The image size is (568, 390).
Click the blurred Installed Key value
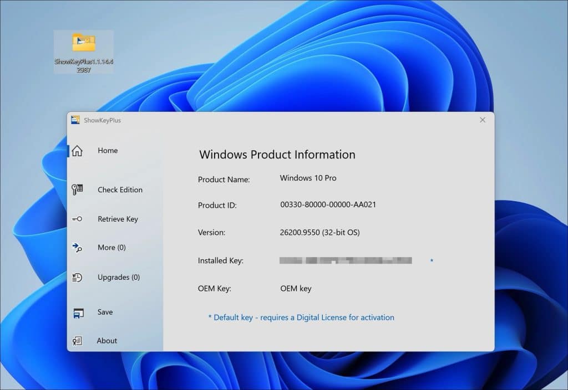346,260
